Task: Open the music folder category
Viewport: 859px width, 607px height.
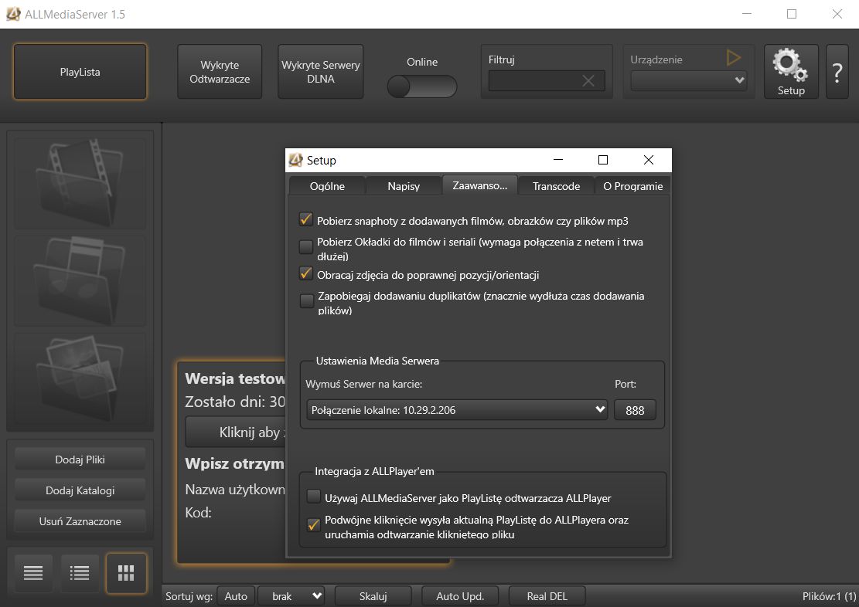Action: [80, 281]
